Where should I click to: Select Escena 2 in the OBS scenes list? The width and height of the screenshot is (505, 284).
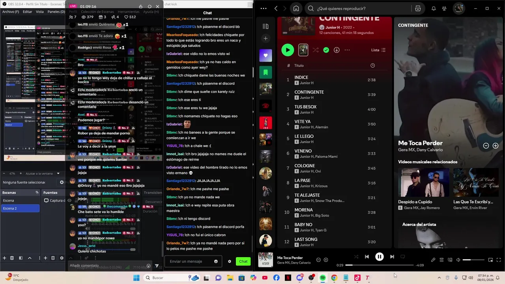pos(20,208)
